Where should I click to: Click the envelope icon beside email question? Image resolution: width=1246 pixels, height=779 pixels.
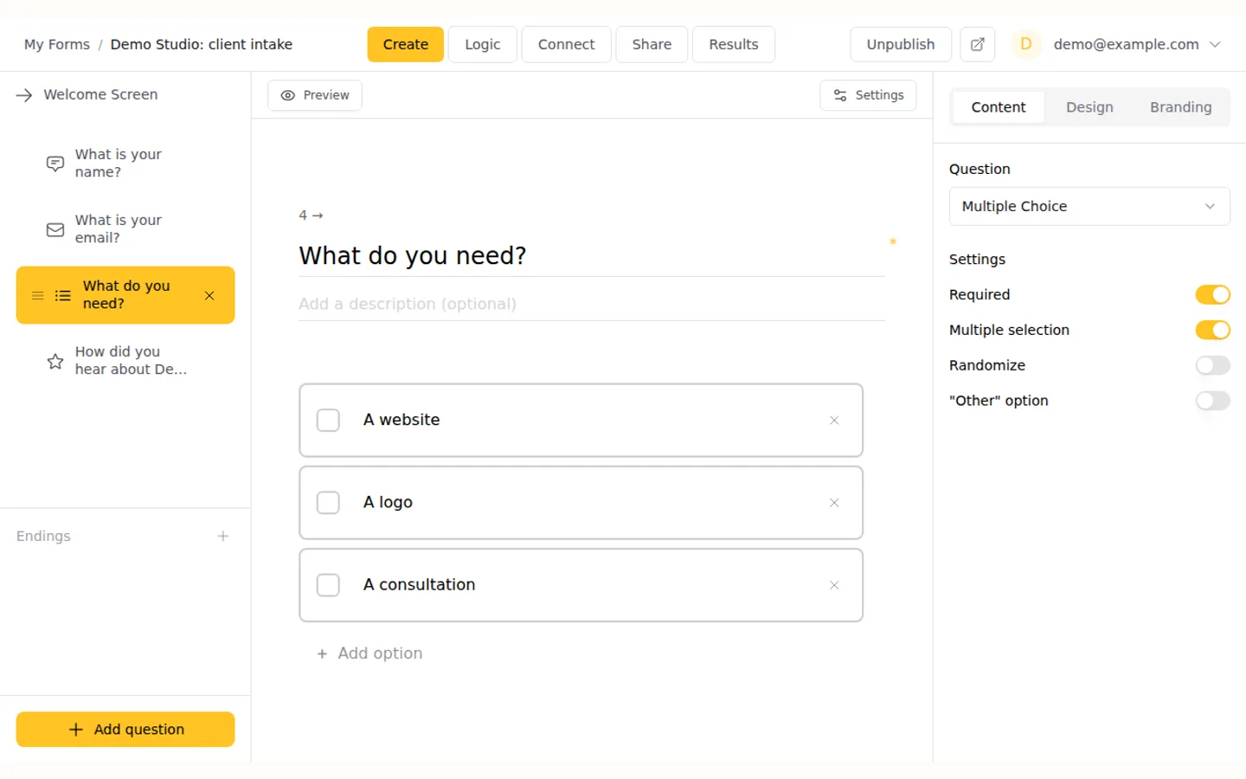click(55, 229)
